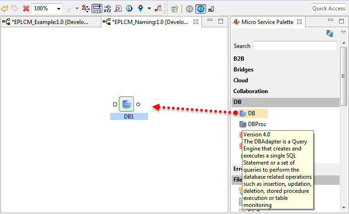The width and height of the screenshot is (349, 214).
Task: Toggle the highlighted blue CS toolbar button
Action: click(200, 8)
